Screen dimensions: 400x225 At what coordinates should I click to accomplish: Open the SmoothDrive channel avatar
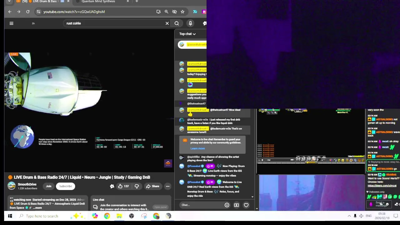point(12,186)
